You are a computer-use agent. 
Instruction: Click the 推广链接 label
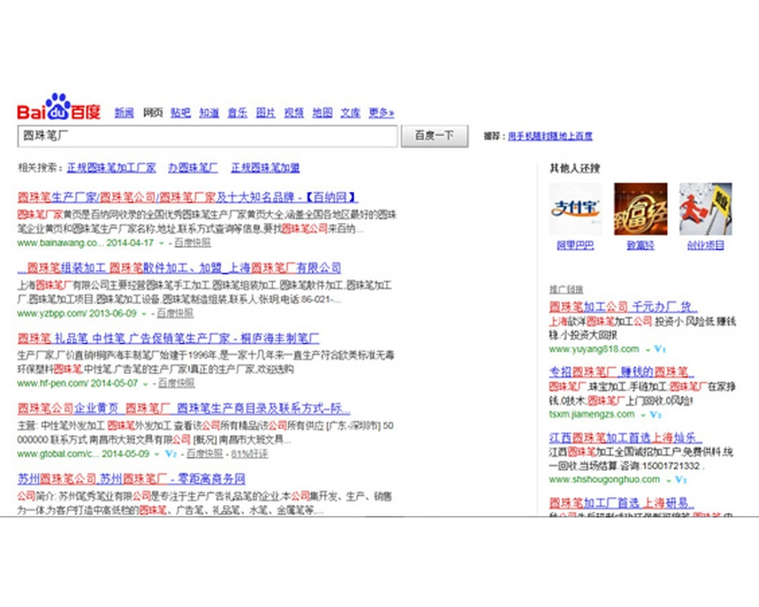[566, 289]
